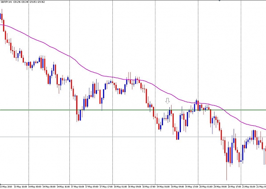Image resolution: width=266 pixels, height=189 pixels.
Task: Click the '19 May 17:00' time axis label
Action: point(192,187)
